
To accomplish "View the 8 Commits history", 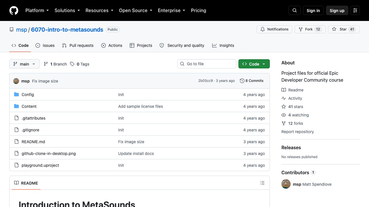I will 252,81.
